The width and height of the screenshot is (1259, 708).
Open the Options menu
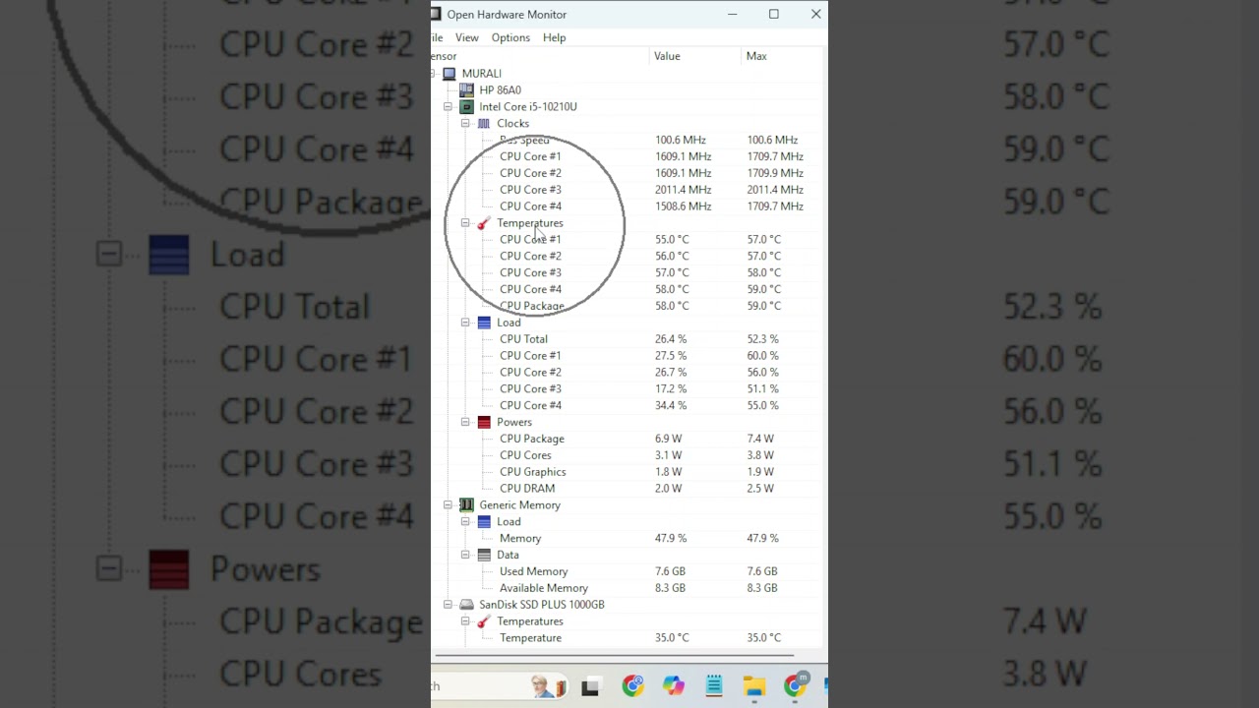coord(510,37)
